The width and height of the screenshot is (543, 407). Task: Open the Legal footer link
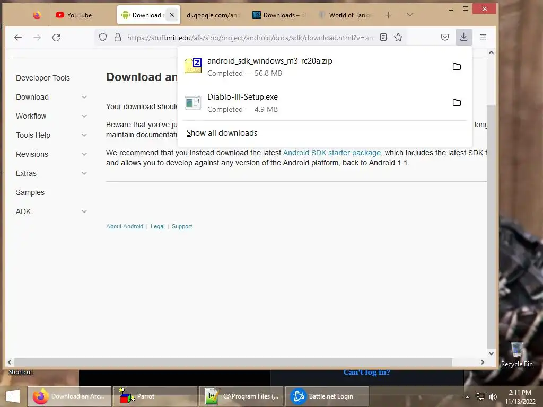[x=157, y=226]
